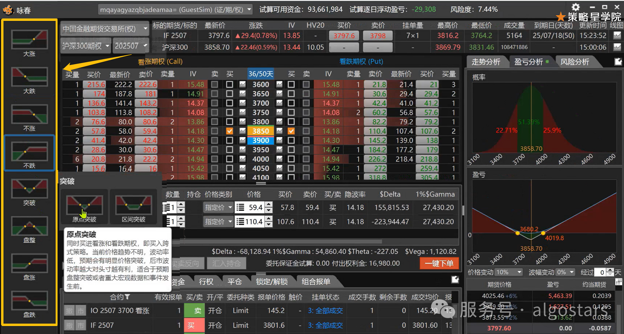The image size is (624, 334).
Task: Switch to the 风险分析 tab
Action: click(575, 62)
